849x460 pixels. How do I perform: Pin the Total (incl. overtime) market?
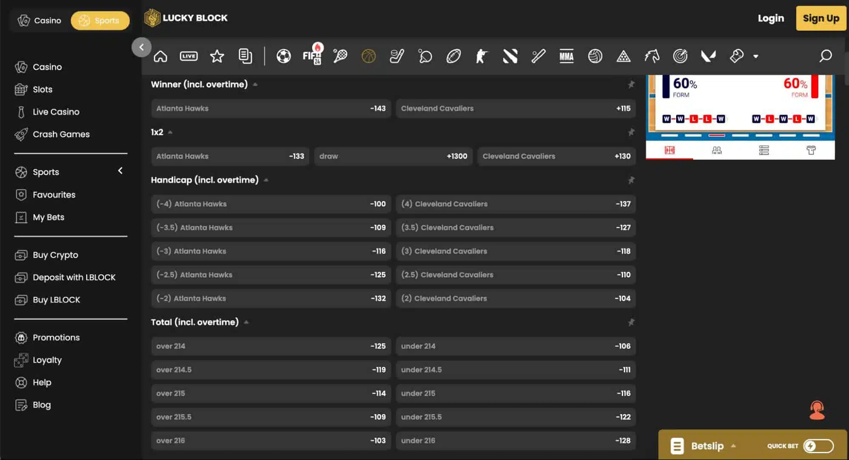pyautogui.click(x=631, y=322)
